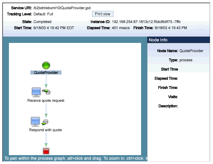Click the Node Info panel header
The width and height of the screenshot is (213, 164).
pos(179,40)
